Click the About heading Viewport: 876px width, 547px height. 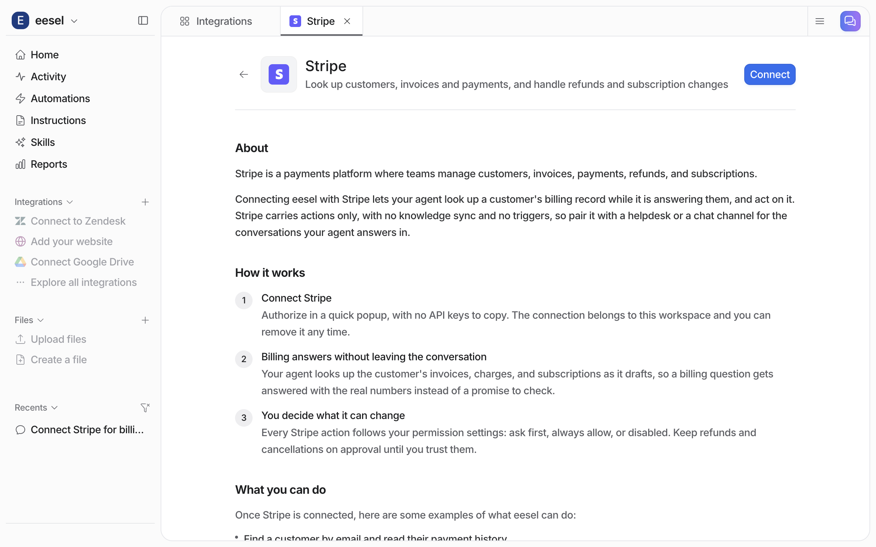point(251,148)
